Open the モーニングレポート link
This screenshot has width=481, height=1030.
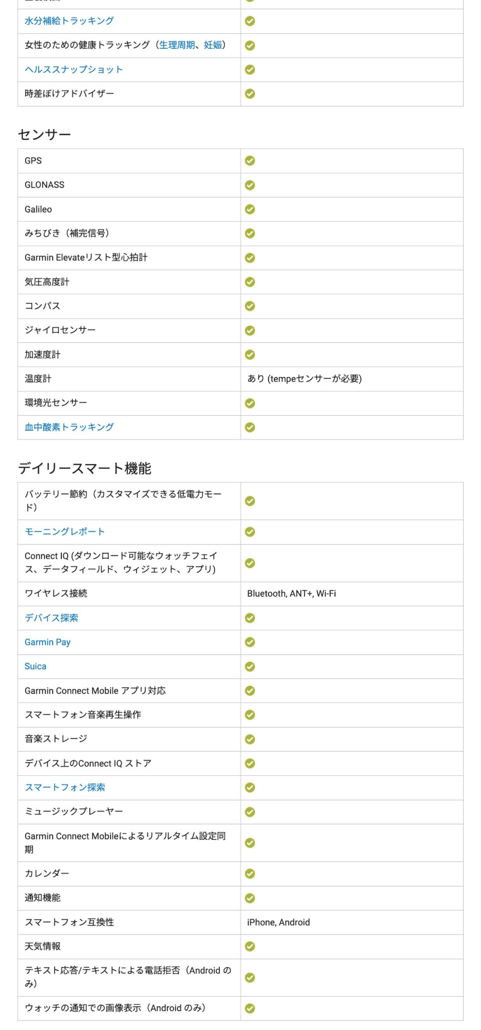pyautogui.click(x=65, y=531)
